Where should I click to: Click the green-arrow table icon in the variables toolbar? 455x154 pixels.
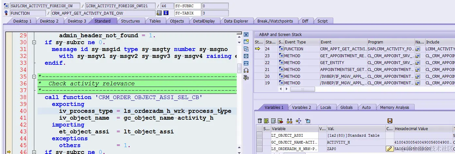(x=267, y=121)
